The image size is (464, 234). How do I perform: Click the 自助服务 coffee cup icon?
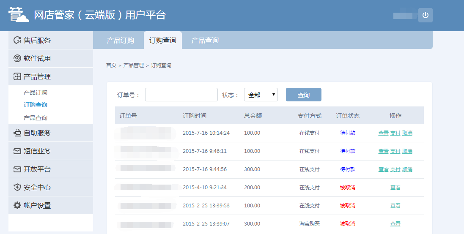(17, 133)
